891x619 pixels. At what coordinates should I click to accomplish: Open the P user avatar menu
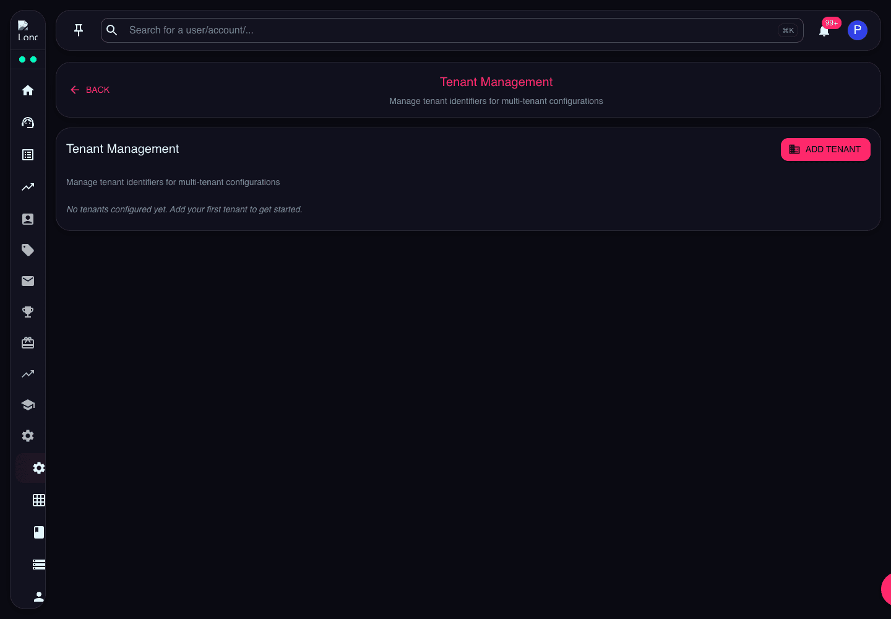coord(858,30)
